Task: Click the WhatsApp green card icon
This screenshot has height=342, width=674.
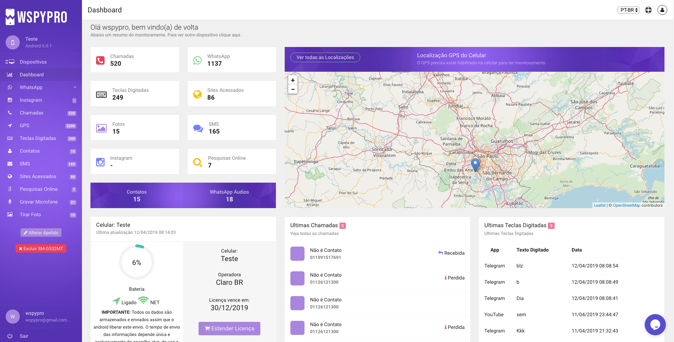Action: (197, 60)
